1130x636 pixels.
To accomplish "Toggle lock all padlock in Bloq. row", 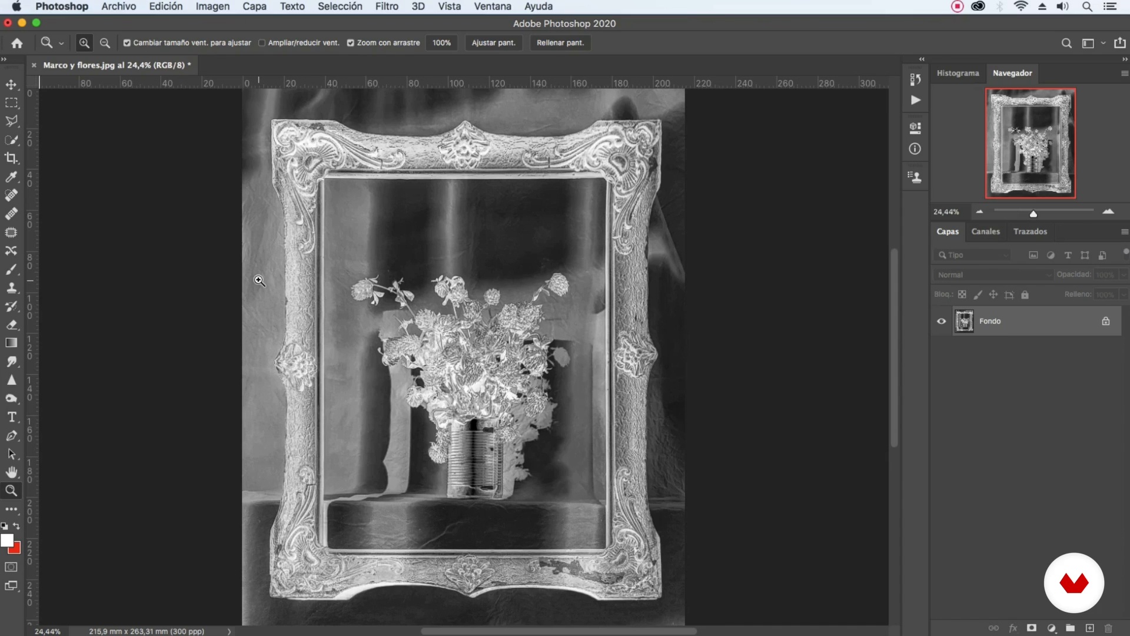I will tap(1025, 294).
